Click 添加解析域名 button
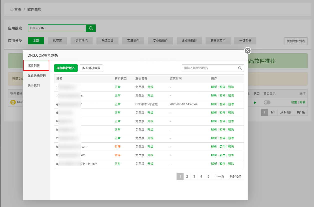The height and width of the screenshot is (207, 314). coord(66,68)
